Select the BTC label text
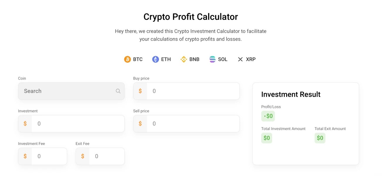 (x=137, y=59)
